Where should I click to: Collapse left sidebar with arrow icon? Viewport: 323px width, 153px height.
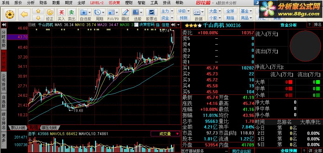pyautogui.click(x=4, y=25)
